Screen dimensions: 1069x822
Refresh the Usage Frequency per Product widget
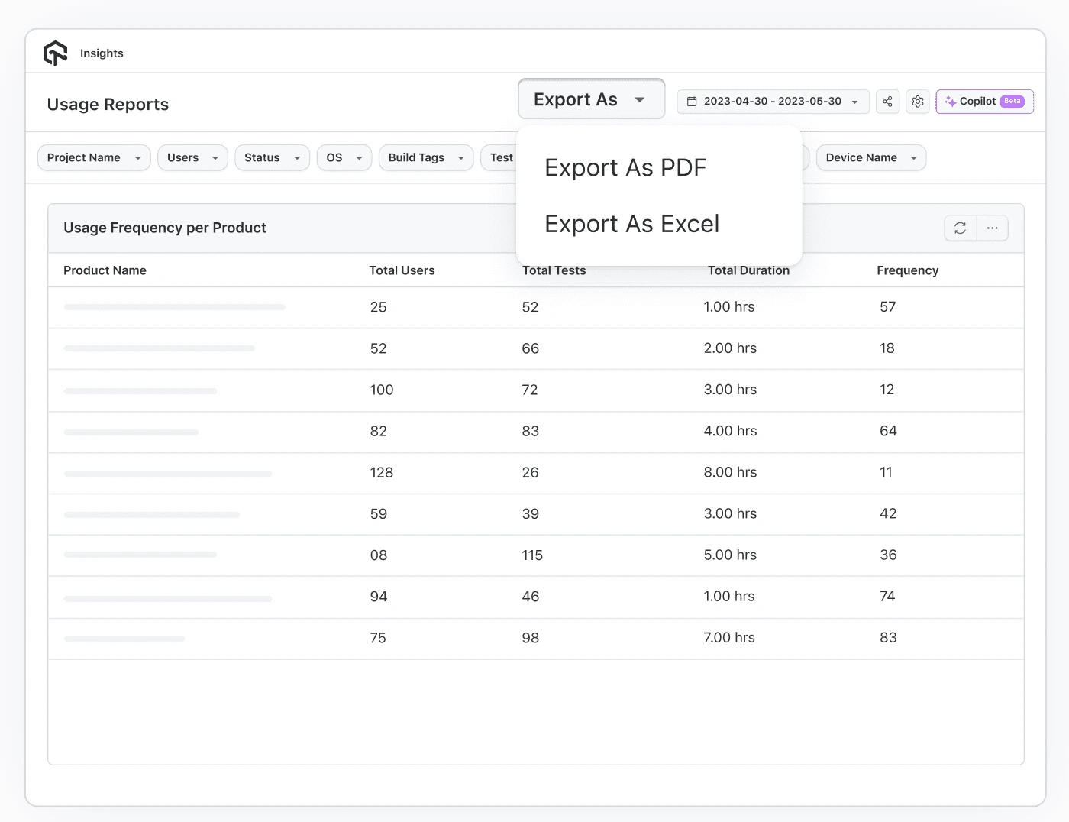coord(960,228)
